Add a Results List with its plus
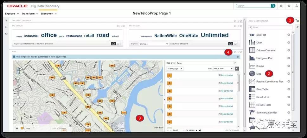The image size is (307, 138). pos(289,97)
